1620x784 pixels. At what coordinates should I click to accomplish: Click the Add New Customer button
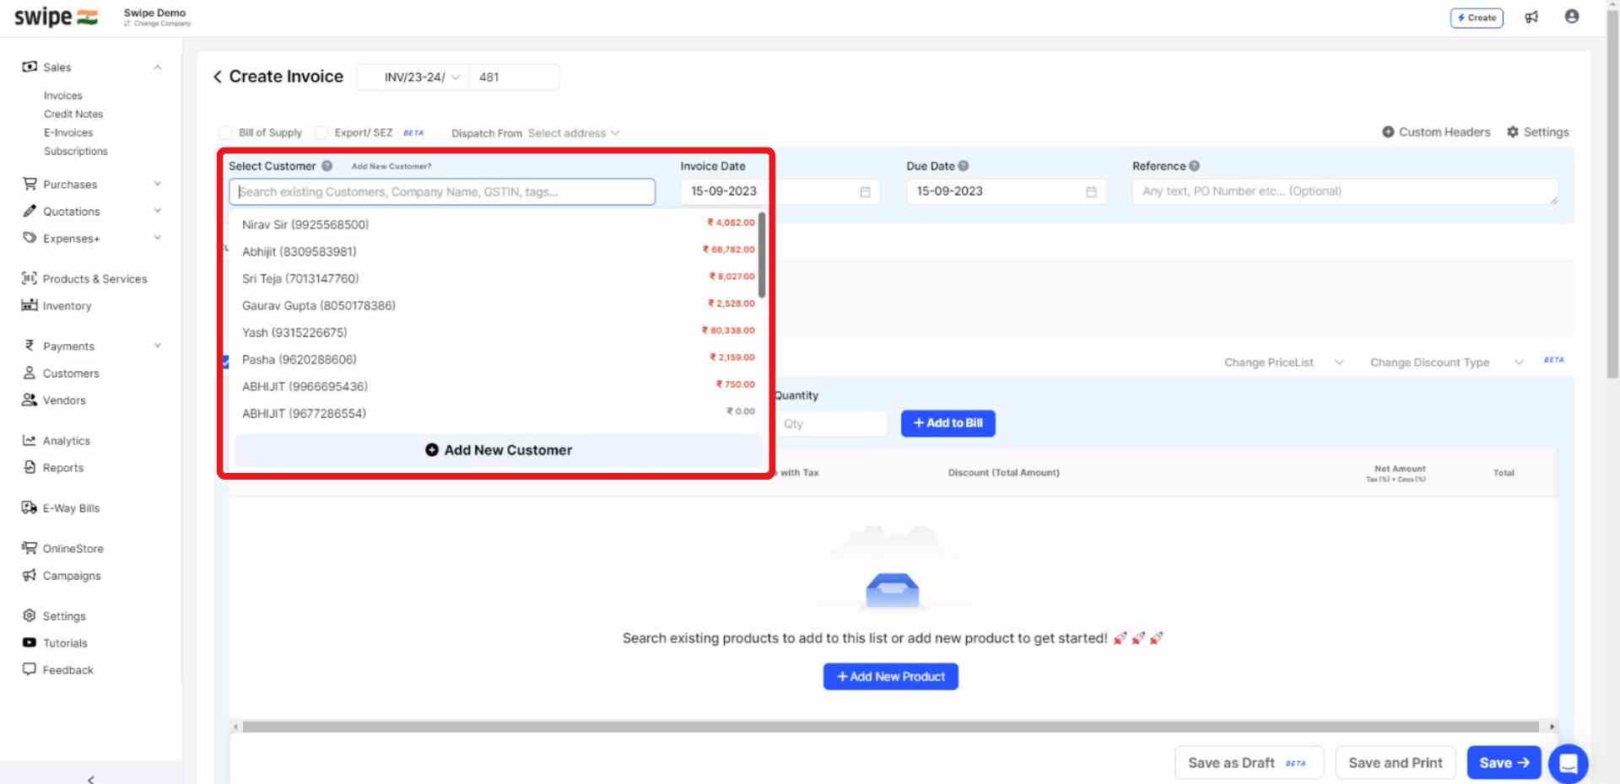click(499, 450)
